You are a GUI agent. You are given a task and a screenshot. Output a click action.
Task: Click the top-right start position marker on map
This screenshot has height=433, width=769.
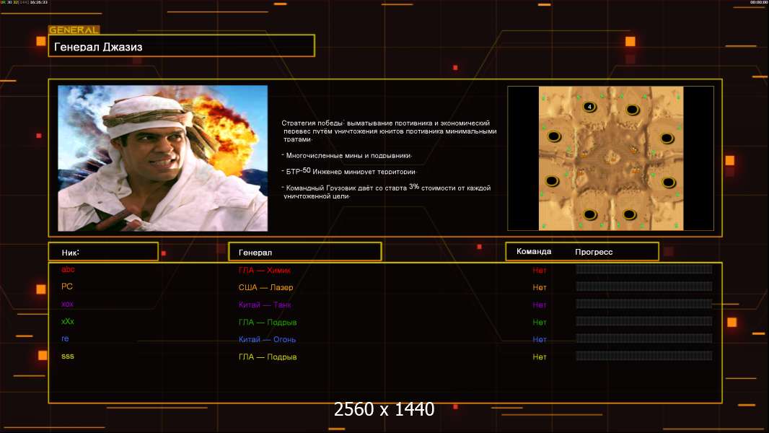[x=633, y=110]
